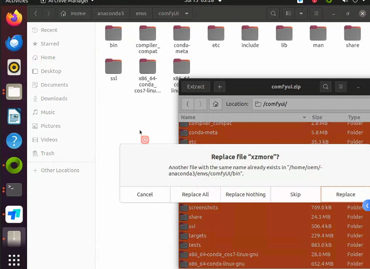Image resolution: width=370 pixels, height=269 pixels.
Task: Select the anaconda3 breadcrumb
Action: 110,13
